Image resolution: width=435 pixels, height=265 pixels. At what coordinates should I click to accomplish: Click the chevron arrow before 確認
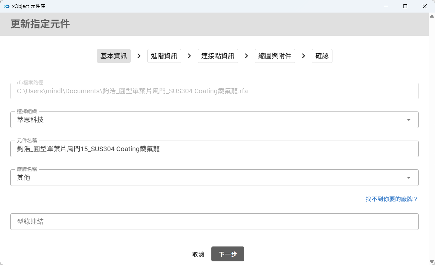point(303,56)
